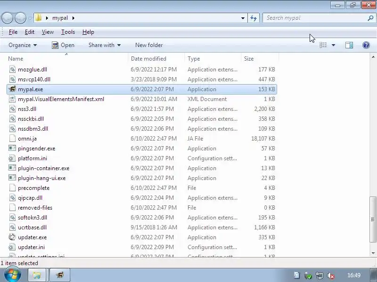Open the Help question mark icon
Screen dimensions: 377x282
coord(366,45)
